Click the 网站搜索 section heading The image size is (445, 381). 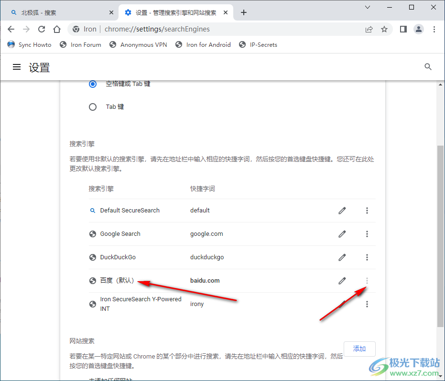82,341
